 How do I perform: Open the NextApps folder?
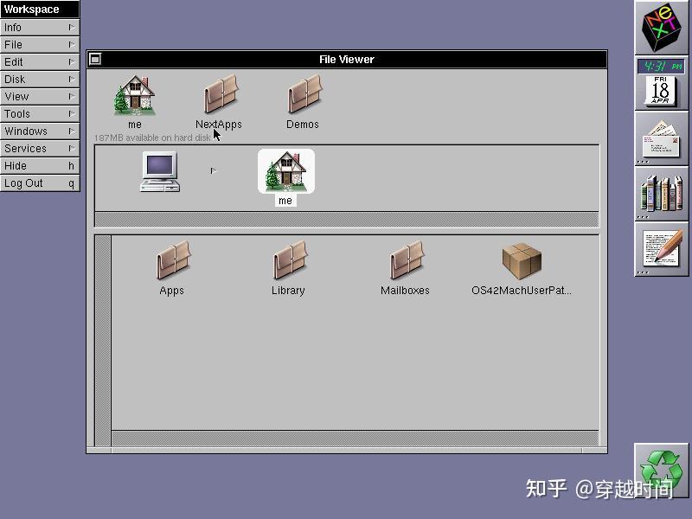(219, 95)
